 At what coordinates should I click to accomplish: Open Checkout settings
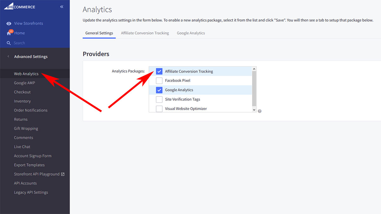pyautogui.click(x=22, y=92)
